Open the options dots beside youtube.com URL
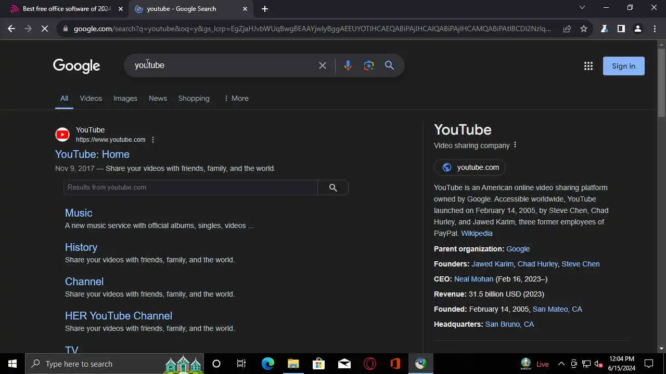666x374 pixels. pos(153,140)
